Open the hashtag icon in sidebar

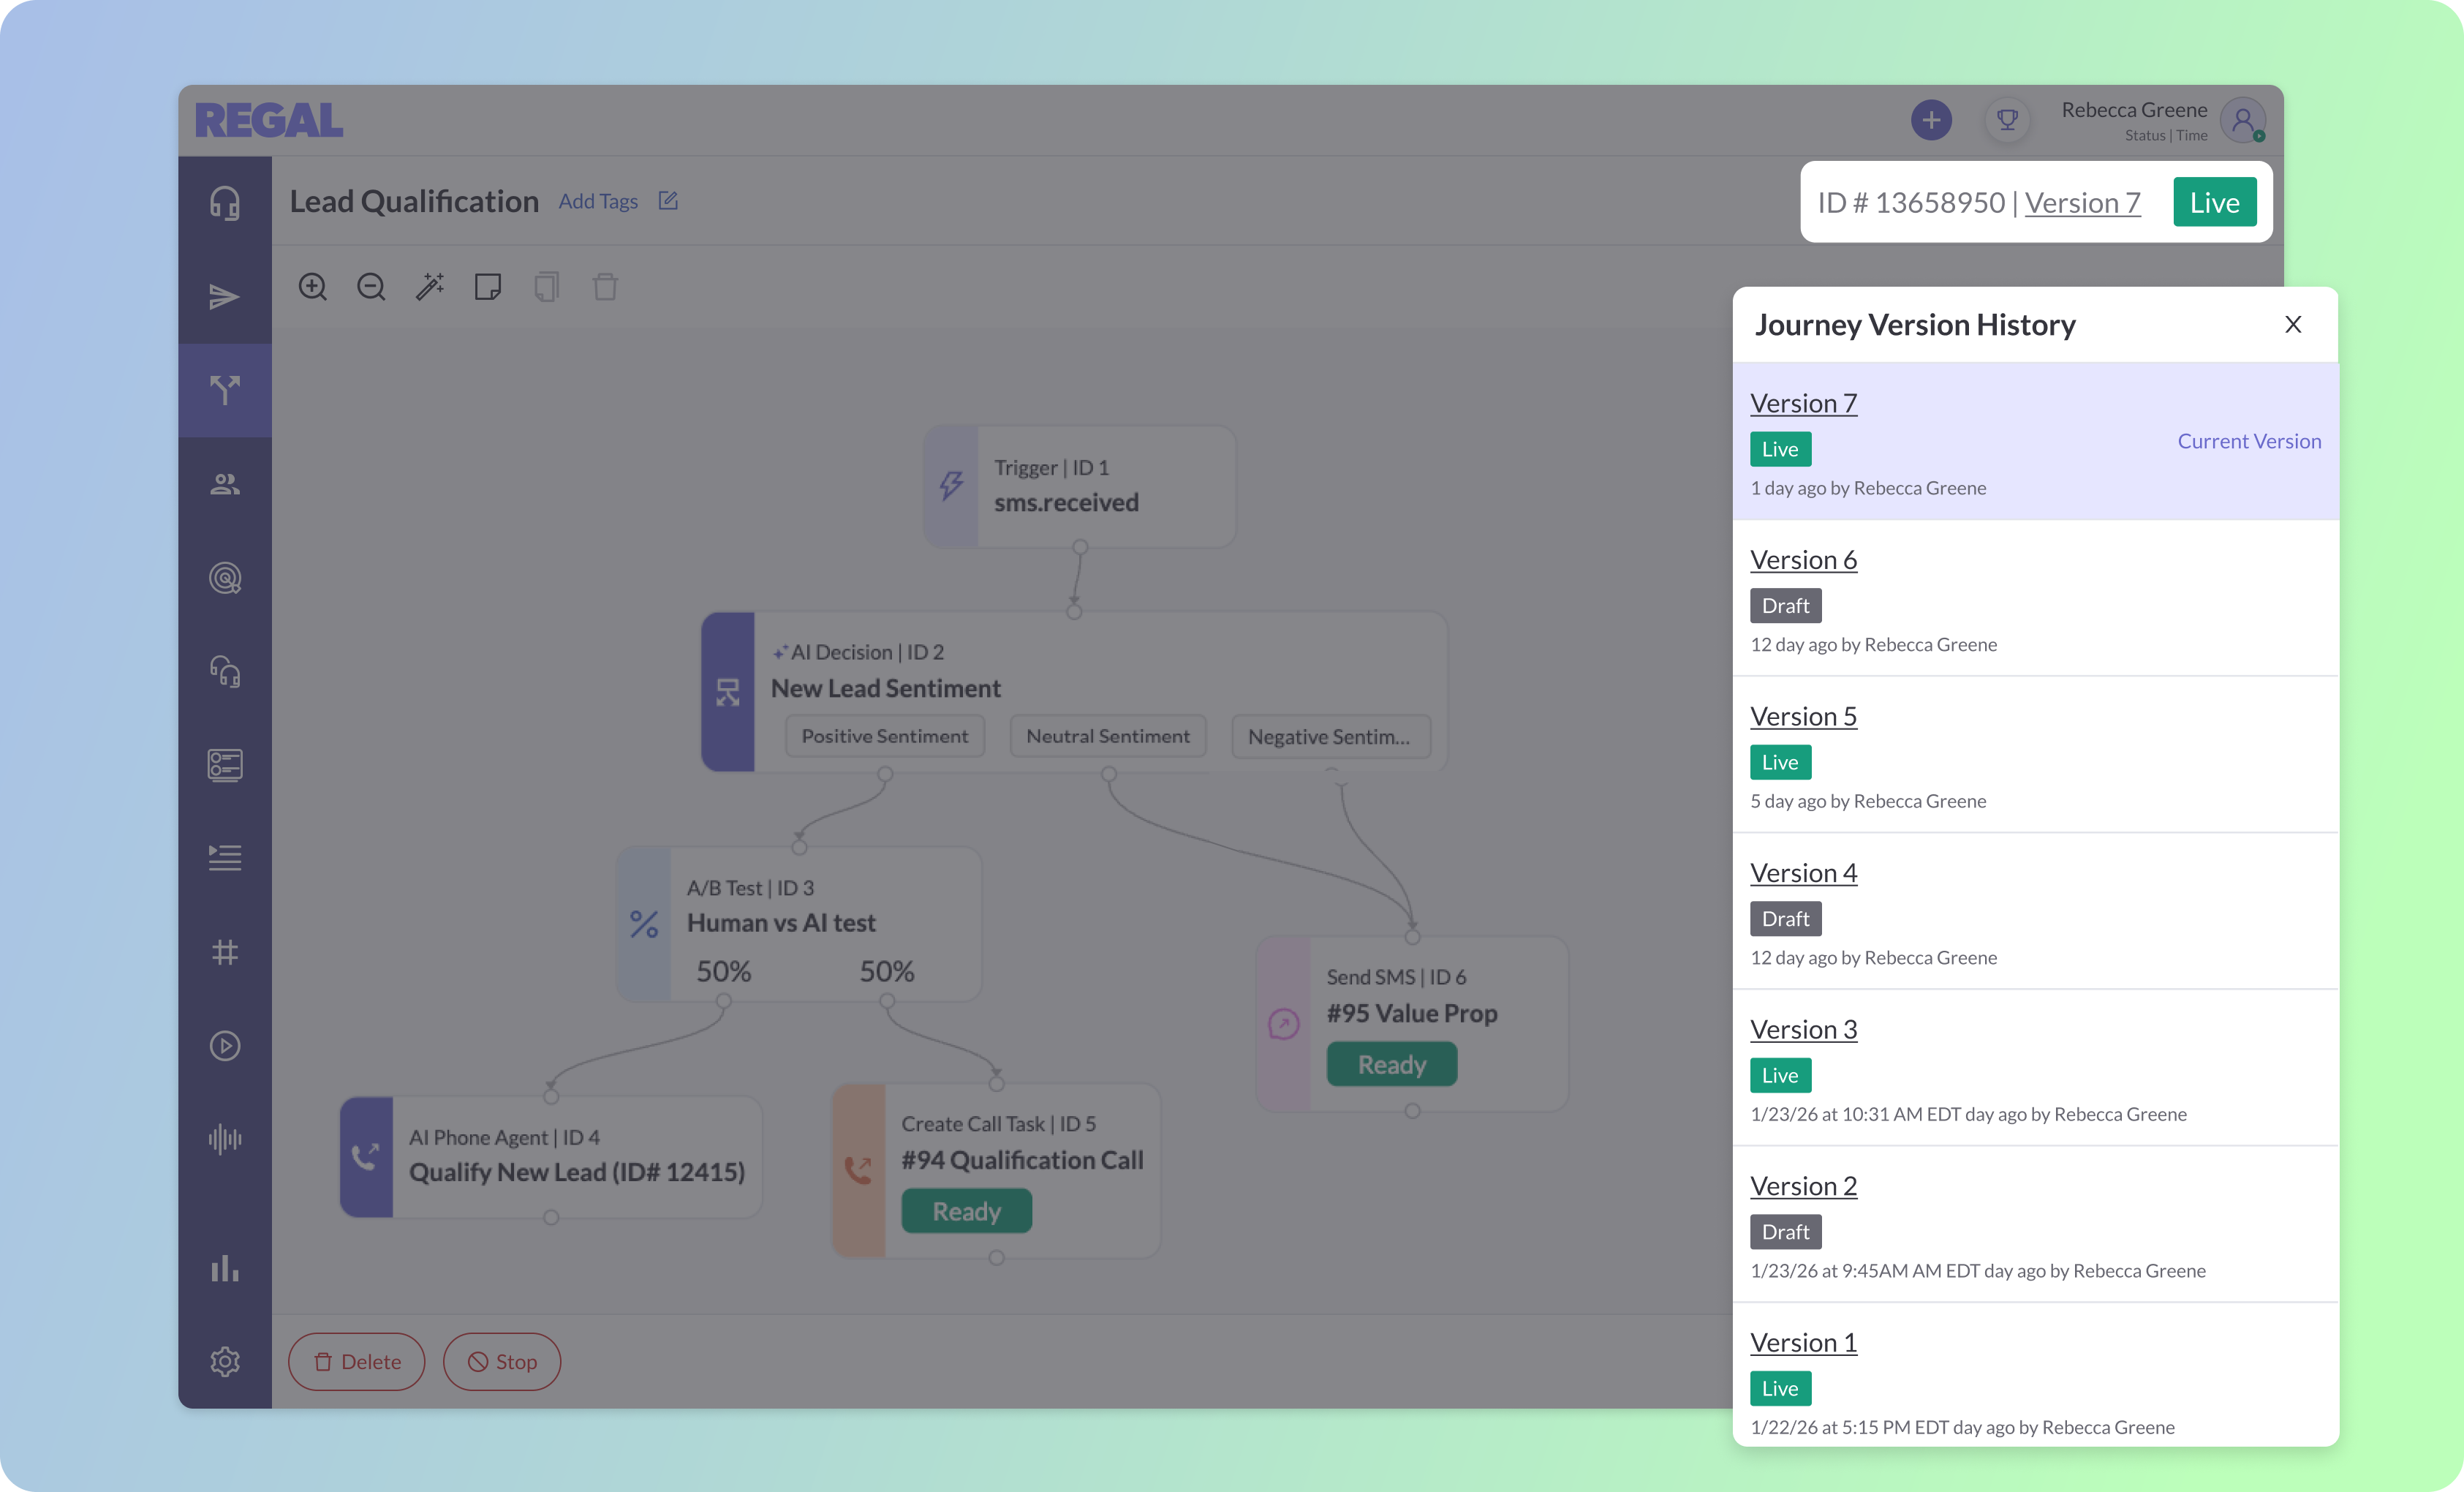(225, 952)
